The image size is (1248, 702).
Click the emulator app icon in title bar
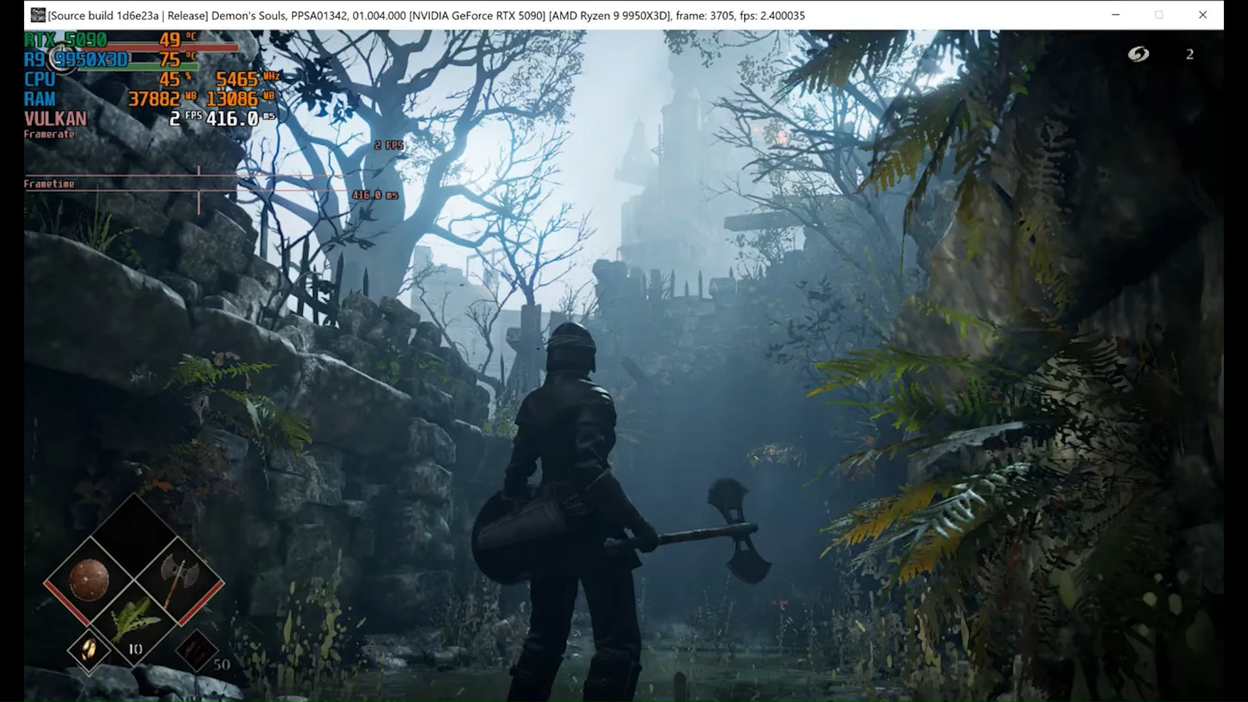tap(38, 15)
